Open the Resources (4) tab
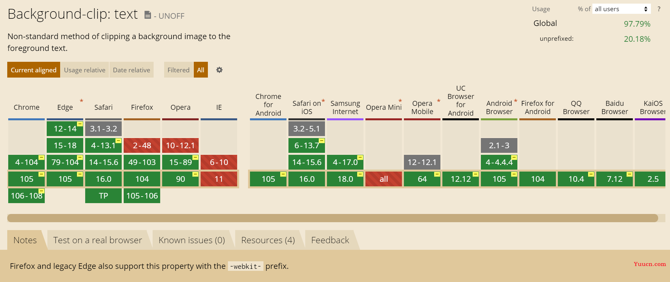The height and width of the screenshot is (282, 670). click(x=268, y=240)
